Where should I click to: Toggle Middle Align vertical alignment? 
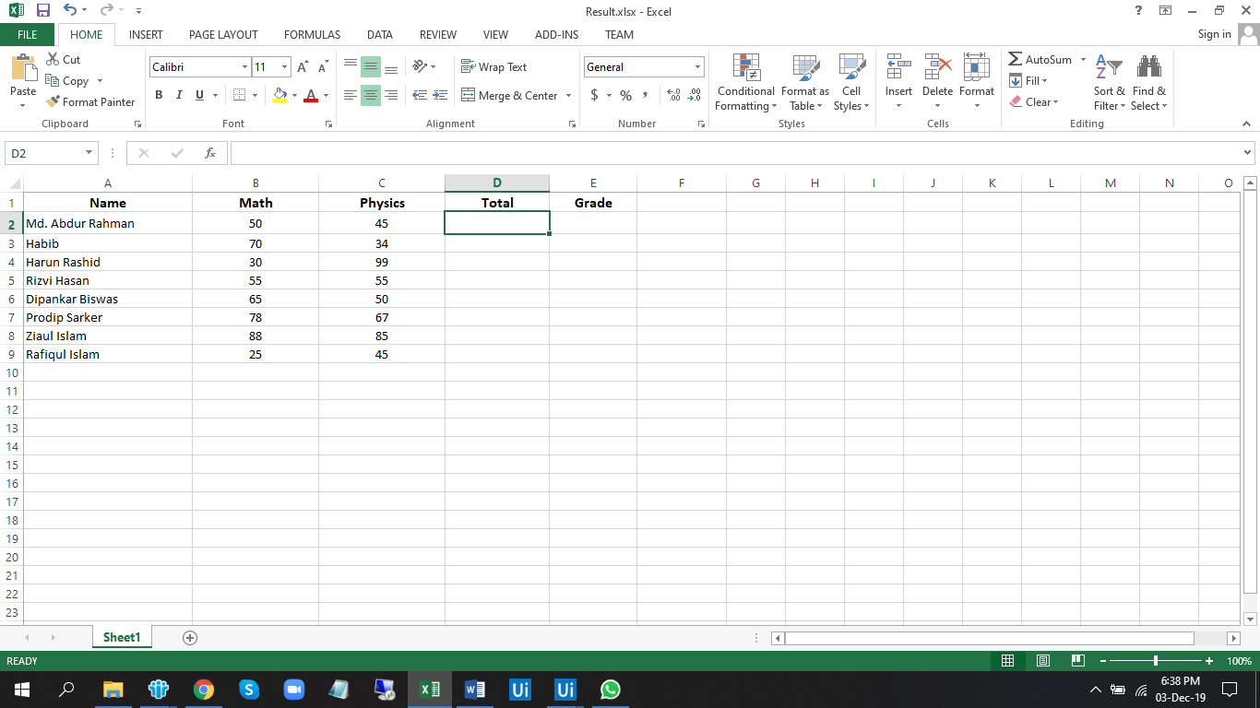370,67
